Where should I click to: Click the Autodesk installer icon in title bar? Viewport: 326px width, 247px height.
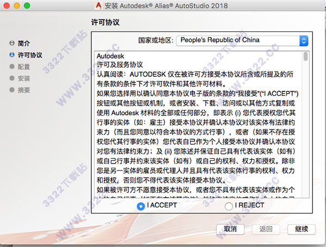(x=98, y=5)
